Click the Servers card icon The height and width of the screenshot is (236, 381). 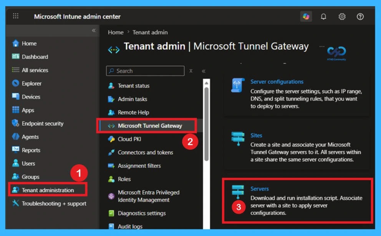point(238,192)
